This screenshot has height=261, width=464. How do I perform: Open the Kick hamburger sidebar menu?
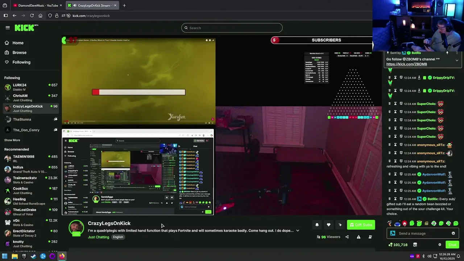pos(8,28)
